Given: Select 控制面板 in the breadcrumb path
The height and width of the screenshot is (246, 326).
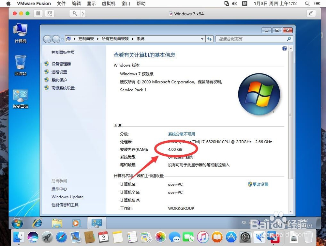Looking at the screenshot, I should pos(86,39).
